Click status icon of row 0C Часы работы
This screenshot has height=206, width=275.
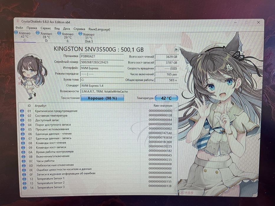[24, 161]
